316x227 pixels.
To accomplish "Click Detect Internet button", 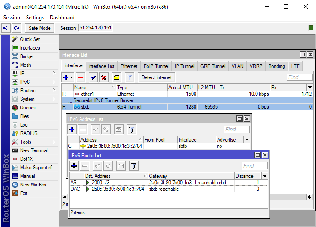I will [x=157, y=77].
